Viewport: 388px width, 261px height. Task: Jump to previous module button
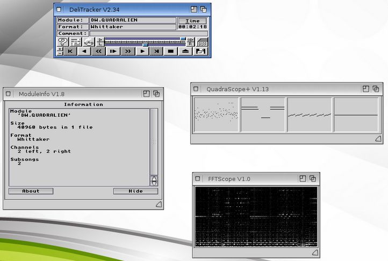[70, 51]
